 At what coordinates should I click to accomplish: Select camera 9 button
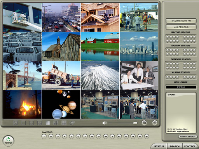[x=99, y=136]
